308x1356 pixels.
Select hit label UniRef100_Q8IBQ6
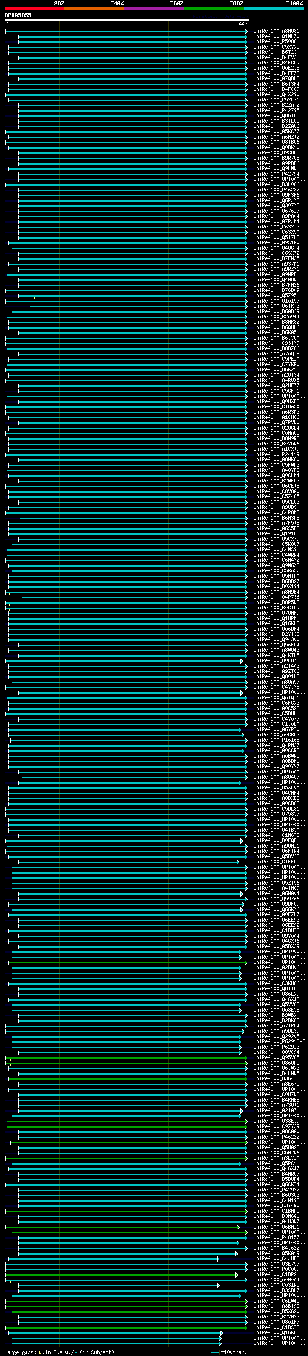point(276,142)
